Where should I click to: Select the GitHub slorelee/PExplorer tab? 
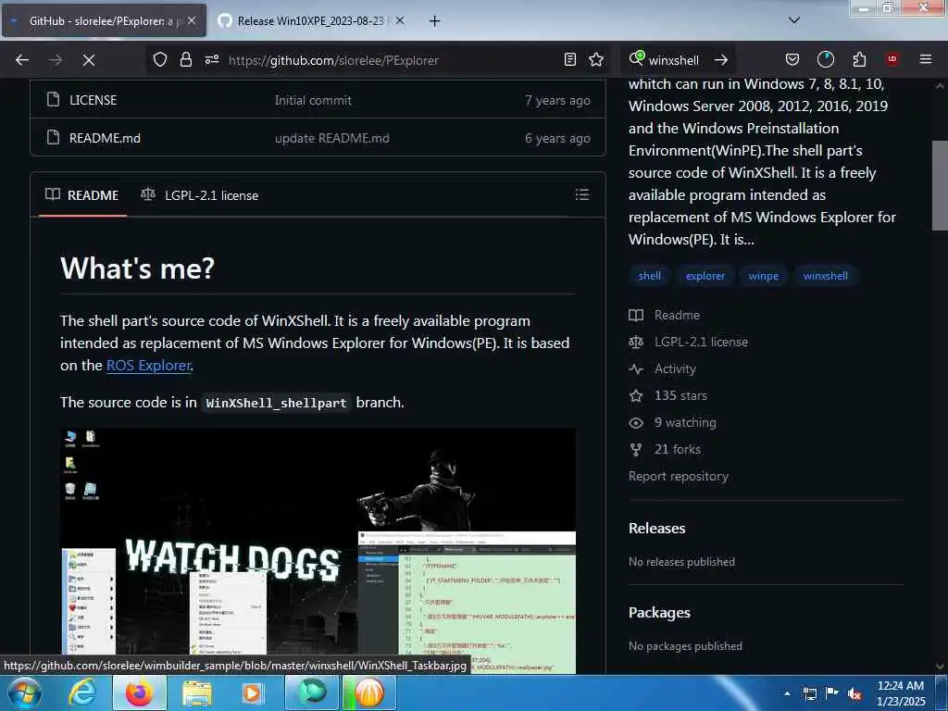click(x=104, y=20)
